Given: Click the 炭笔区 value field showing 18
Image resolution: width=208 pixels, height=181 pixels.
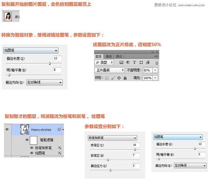Looking at the screenshot, I should pyautogui.click(x=136, y=145).
